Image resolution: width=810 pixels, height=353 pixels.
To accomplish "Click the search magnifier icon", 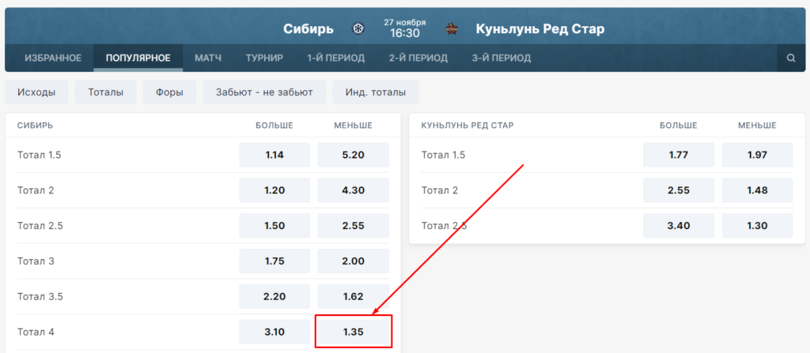I will pyautogui.click(x=791, y=58).
